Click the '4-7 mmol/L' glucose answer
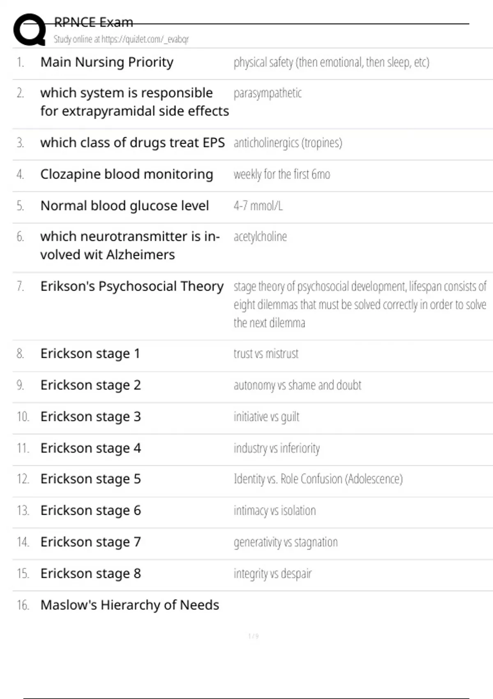The image size is (493, 699). pyautogui.click(x=258, y=206)
